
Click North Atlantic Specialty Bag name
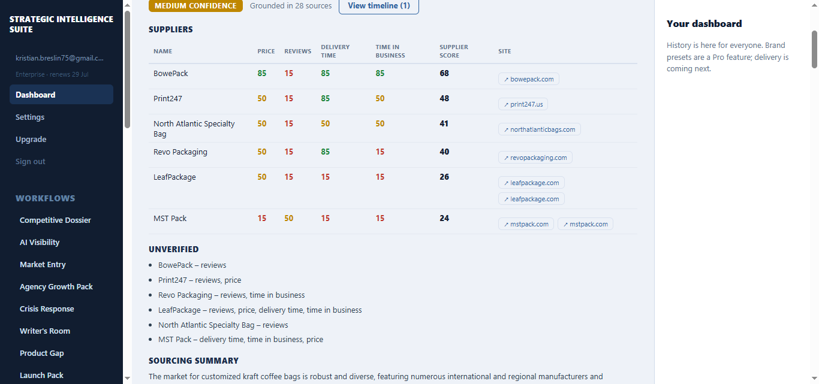coord(194,129)
